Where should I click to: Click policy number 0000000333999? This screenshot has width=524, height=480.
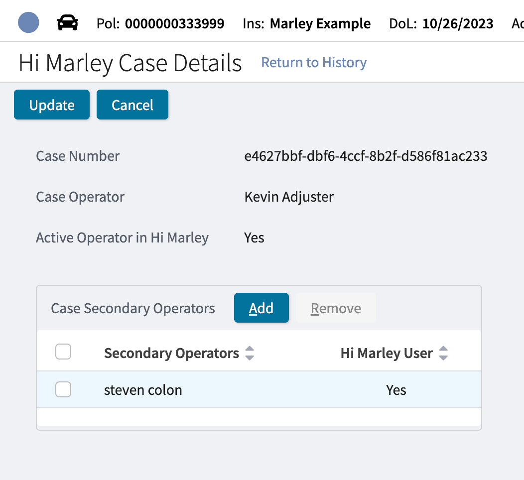(175, 23)
